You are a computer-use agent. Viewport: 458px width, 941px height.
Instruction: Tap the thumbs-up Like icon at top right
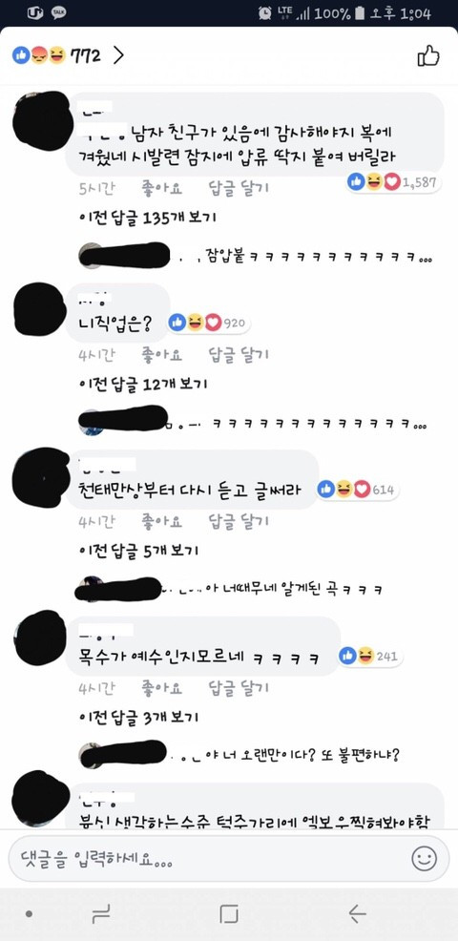coord(428,55)
